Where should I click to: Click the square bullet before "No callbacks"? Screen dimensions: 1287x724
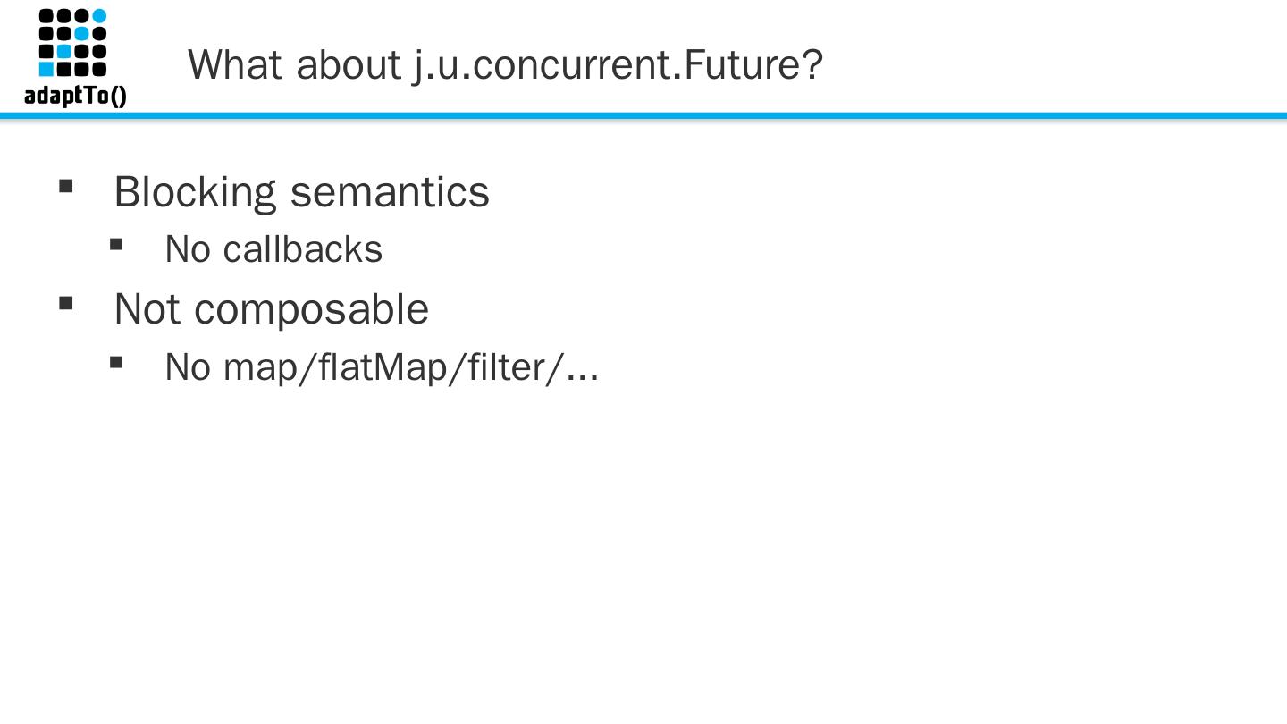click(115, 244)
